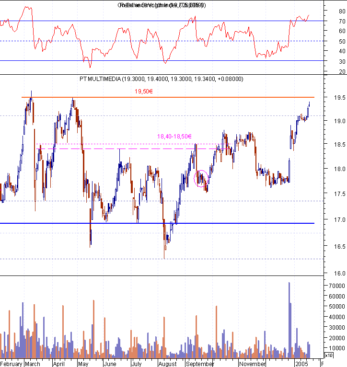Select the RSI oversold line at 30
The height and width of the screenshot is (367, 347).
[162, 61]
